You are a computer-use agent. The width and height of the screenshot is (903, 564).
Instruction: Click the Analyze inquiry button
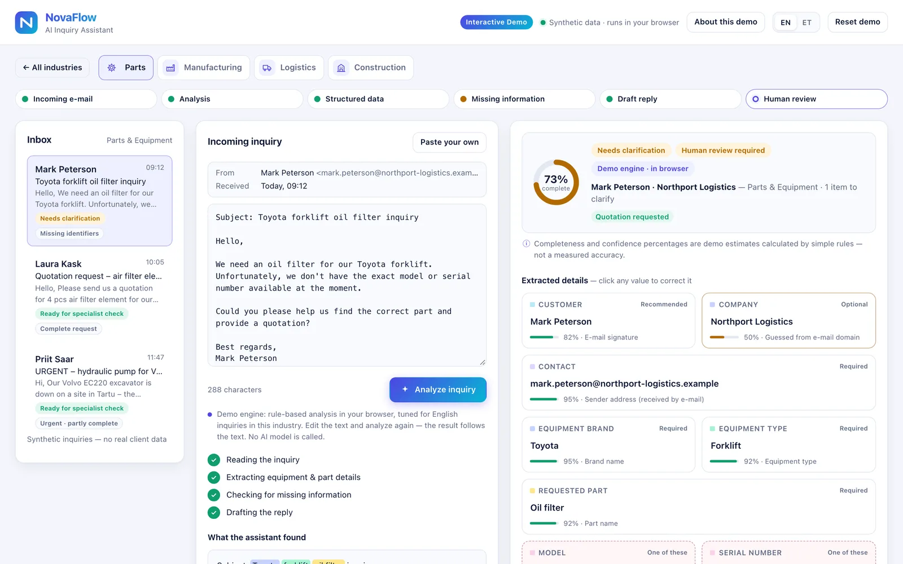point(438,390)
